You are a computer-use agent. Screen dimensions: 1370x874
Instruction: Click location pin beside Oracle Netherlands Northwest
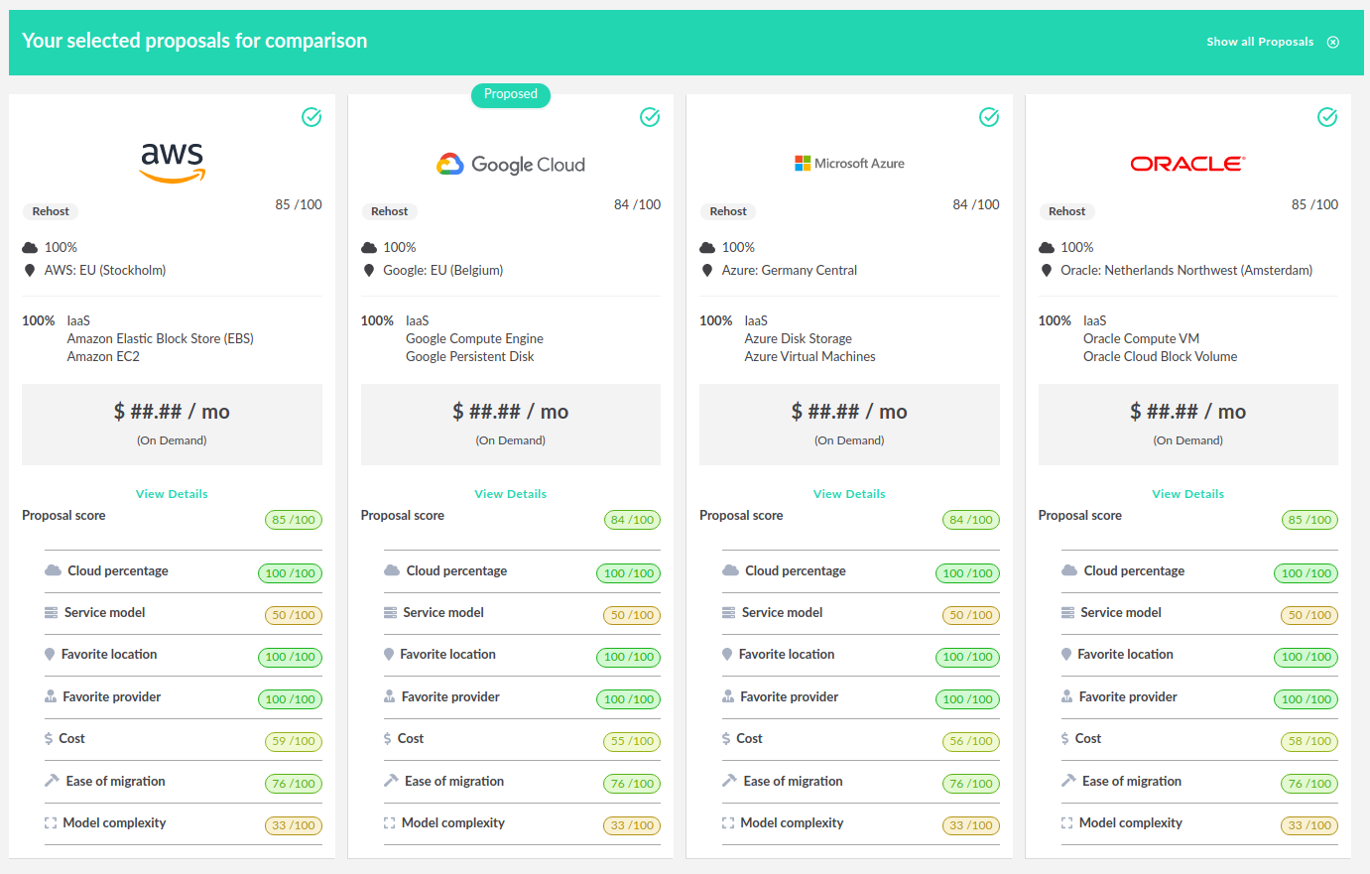[x=1046, y=271]
